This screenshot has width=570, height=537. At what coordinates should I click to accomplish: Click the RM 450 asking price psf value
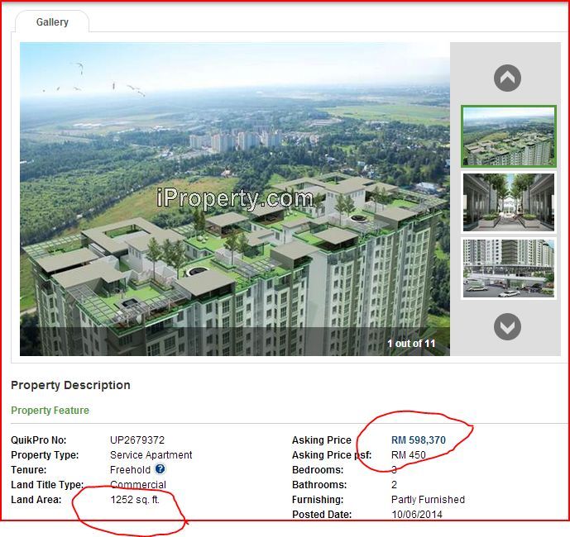pyautogui.click(x=409, y=455)
